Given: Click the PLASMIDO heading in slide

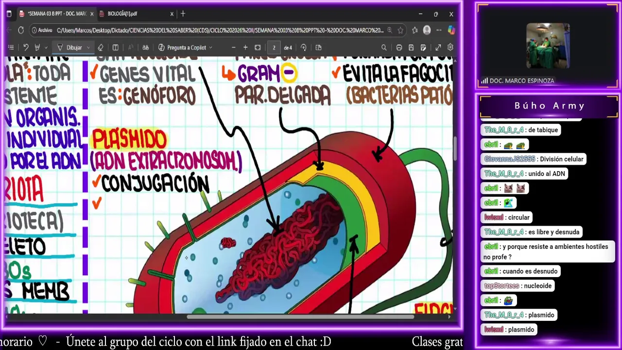Looking at the screenshot, I should point(129,140).
